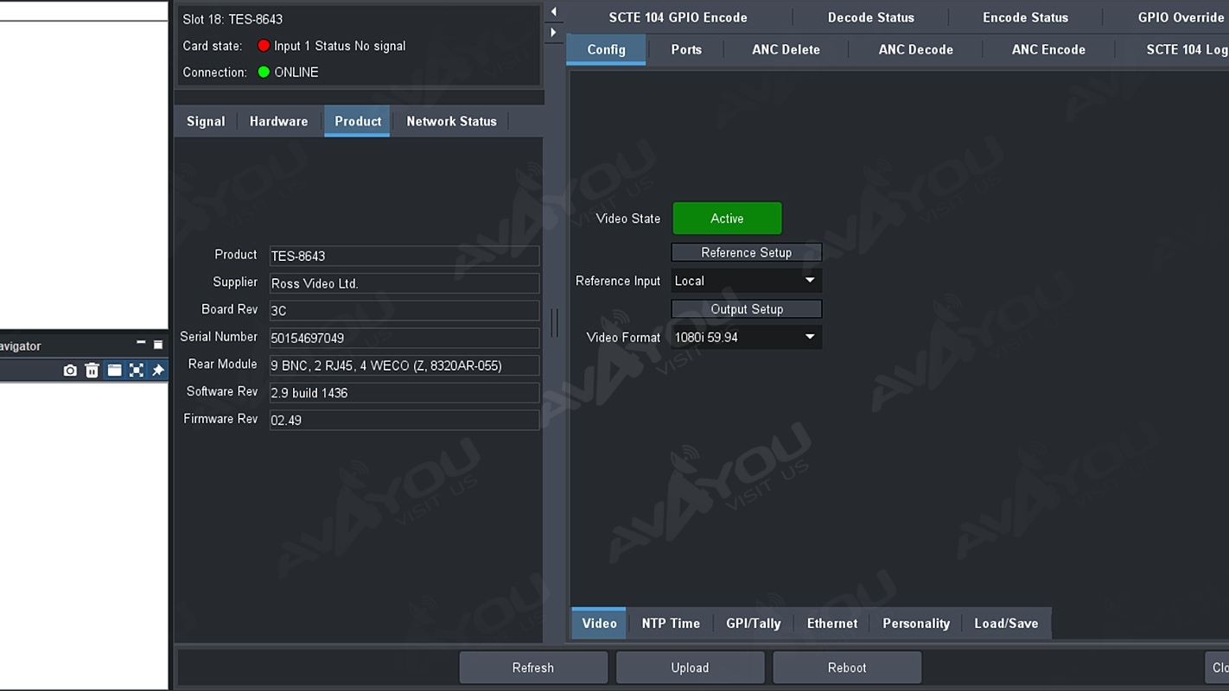Click the 'Input 1 Status No signal' text

pos(340,46)
